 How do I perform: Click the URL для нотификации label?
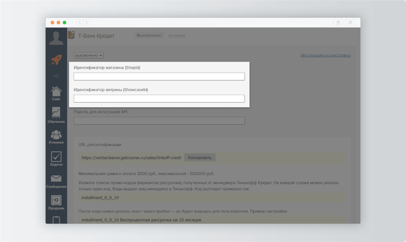pyautogui.click(x=100, y=145)
